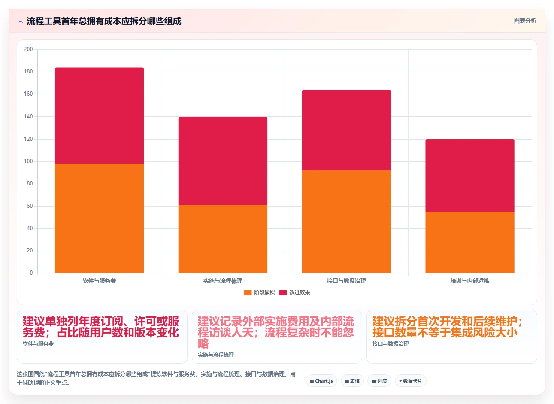Toggle the 阶段累积 legend orange swatch
This screenshot has height=404, width=554.
(x=248, y=293)
